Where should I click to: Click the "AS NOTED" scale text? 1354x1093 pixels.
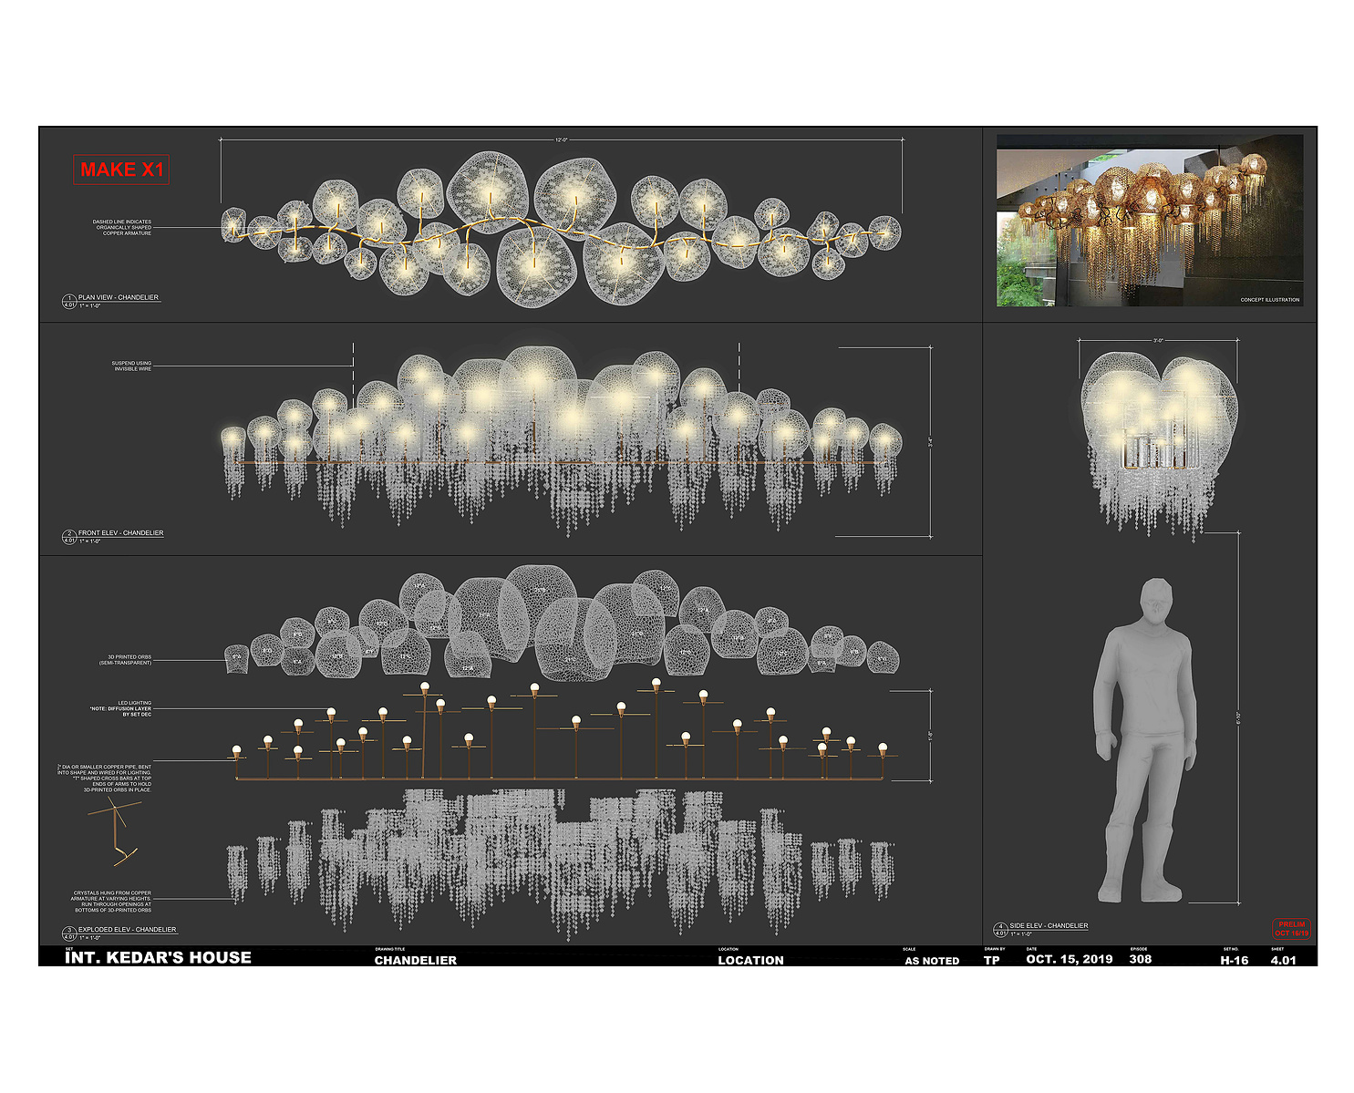(932, 961)
